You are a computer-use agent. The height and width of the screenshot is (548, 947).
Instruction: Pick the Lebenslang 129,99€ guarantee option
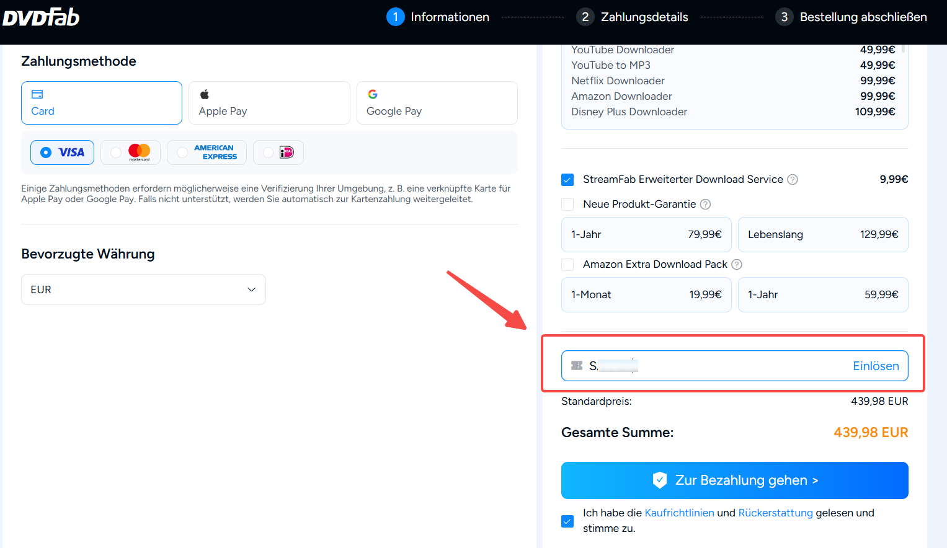pyautogui.click(x=823, y=234)
